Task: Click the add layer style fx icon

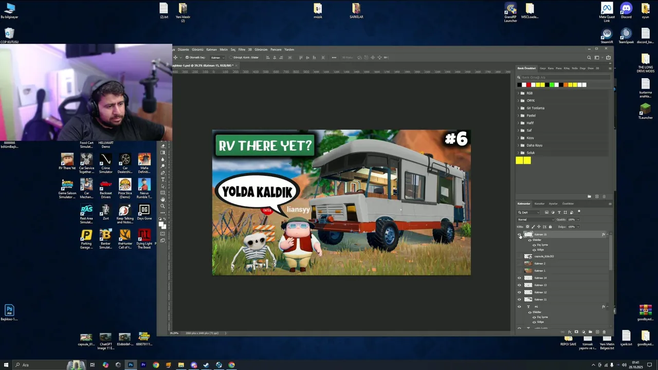Action: coord(570,332)
